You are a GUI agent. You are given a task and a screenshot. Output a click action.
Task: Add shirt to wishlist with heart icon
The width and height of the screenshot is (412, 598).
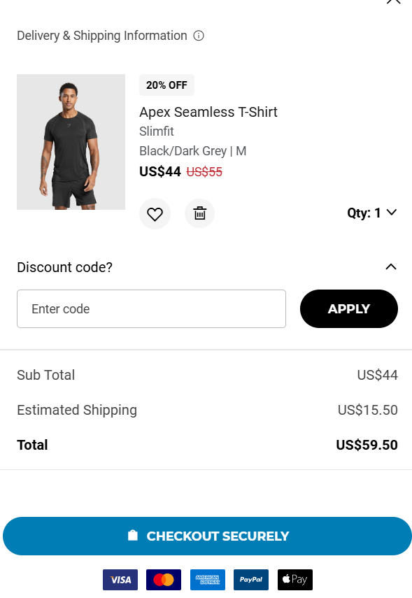155,213
